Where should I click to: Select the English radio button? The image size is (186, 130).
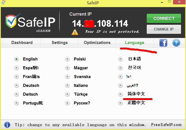pyautogui.click(x=17, y=59)
